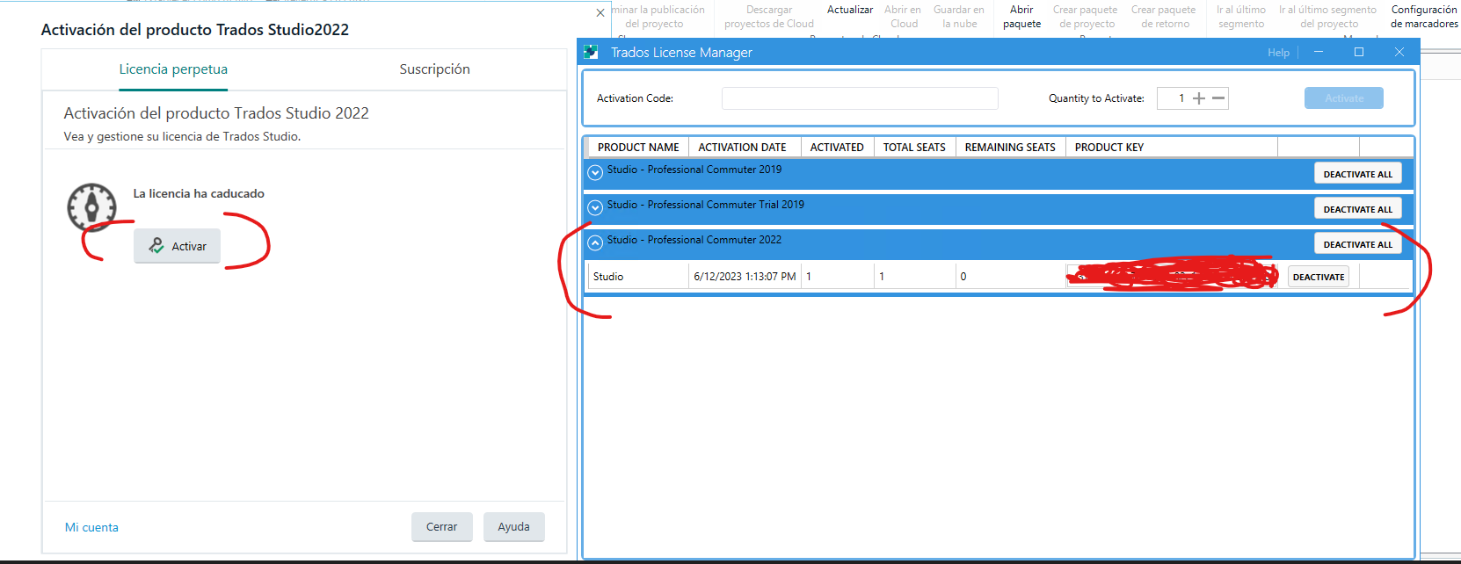1461x564 pixels.
Task: Click Crear paquete de retorno in ribbon
Action: (1164, 17)
